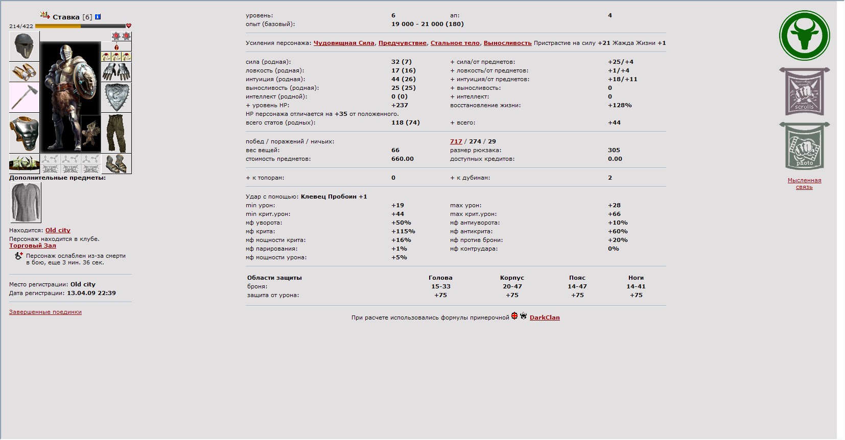Select the war hammer weapon slot

[x=24, y=97]
